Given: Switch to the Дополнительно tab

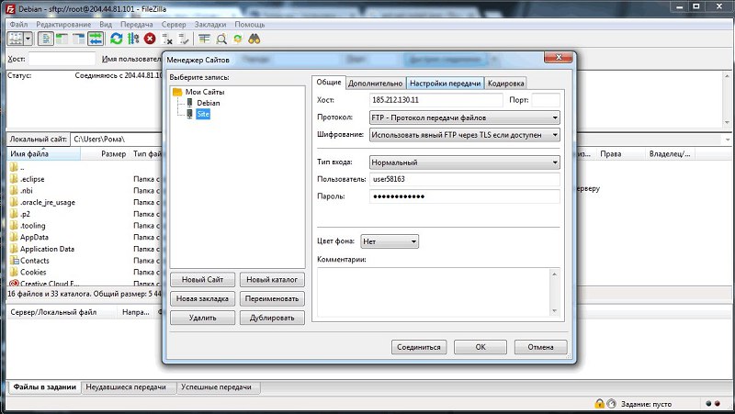Looking at the screenshot, I should pyautogui.click(x=375, y=83).
